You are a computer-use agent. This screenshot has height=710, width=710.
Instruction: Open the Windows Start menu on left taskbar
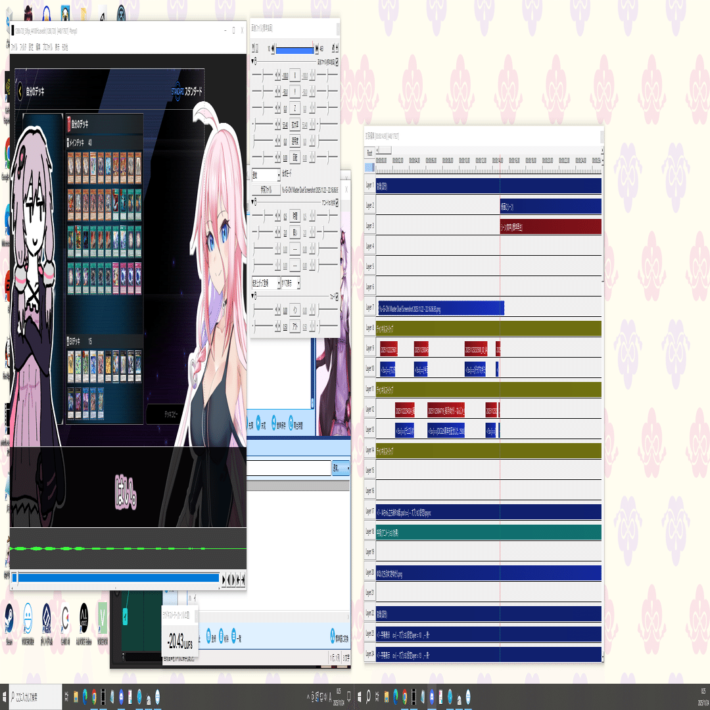click(x=4, y=696)
